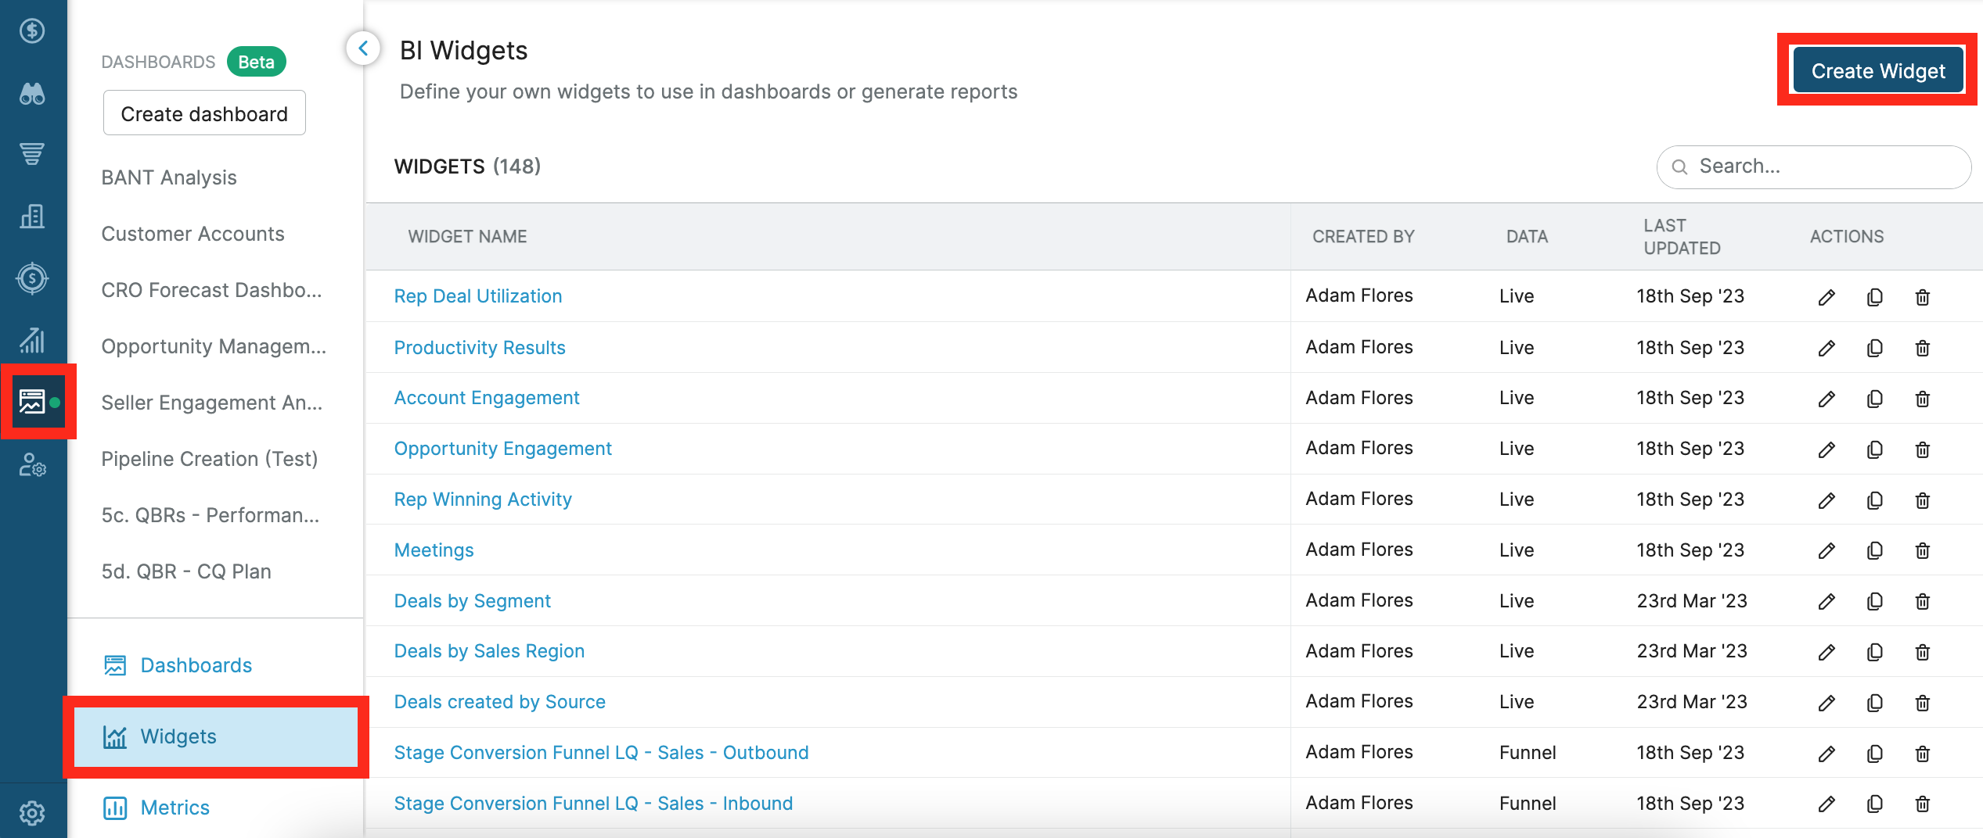Open the Deals by Segment widget link

472,601
